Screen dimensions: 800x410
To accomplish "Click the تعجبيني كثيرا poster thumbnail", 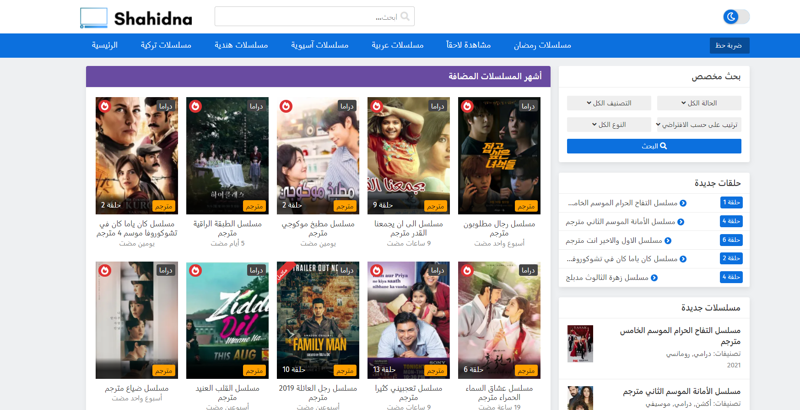I will [x=409, y=320].
